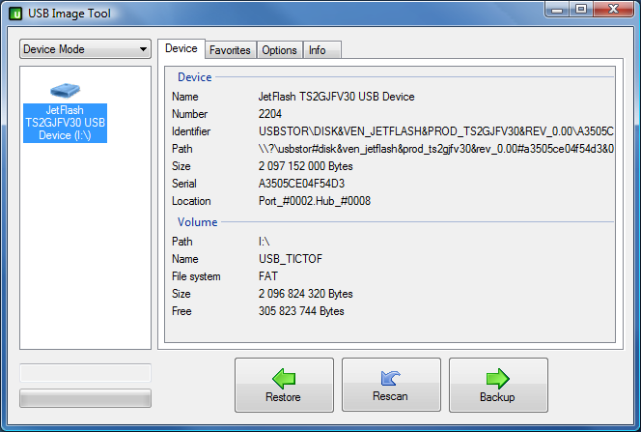Image resolution: width=641 pixels, height=432 pixels.
Task: Click the volume size 2 096 824 320 Bytes
Action: coord(305,294)
